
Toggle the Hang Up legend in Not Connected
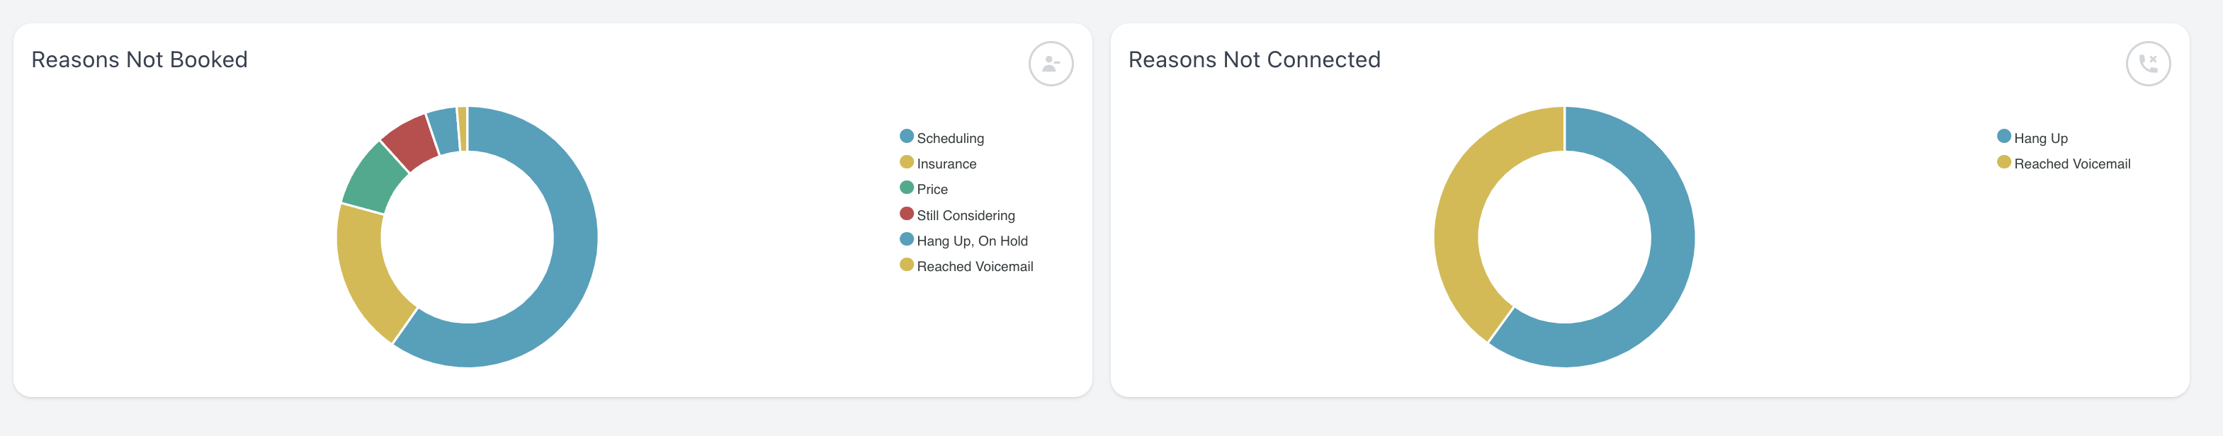(2032, 138)
